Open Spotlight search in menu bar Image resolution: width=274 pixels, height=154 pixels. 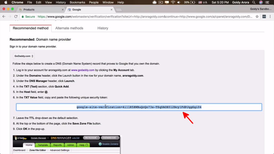254,2
